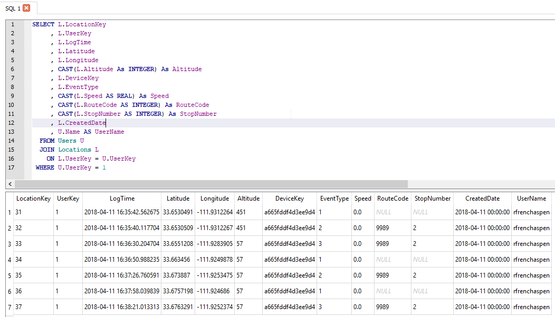This screenshot has width=555, height=317.
Task: Click line number 1 in the editor gutter
Action: (x=13, y=24)
